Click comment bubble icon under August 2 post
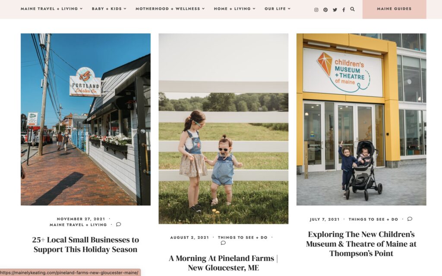 point(223,243)
